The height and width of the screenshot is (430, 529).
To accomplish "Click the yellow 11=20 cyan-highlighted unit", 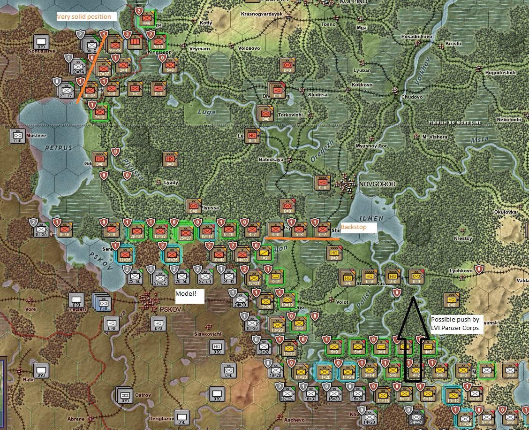I will click(x=325, y=372).
